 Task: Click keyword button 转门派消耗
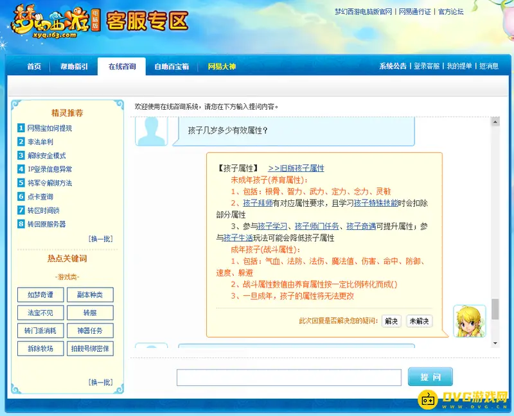(40, 331)
